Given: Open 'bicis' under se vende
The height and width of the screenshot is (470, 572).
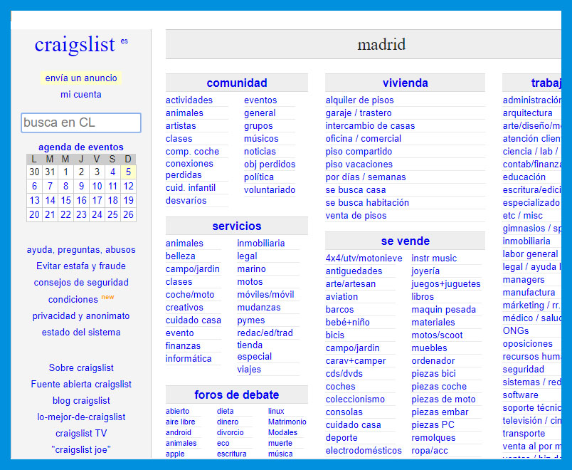Looking at the screenshot, I should pyautogui.click(x=335, y=335).
